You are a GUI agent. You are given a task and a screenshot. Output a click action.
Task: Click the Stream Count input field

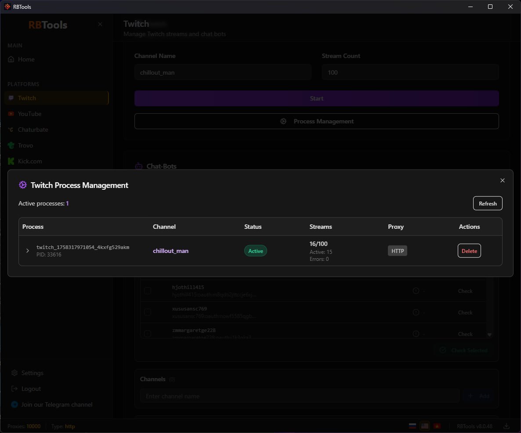[x=410, y=72]
